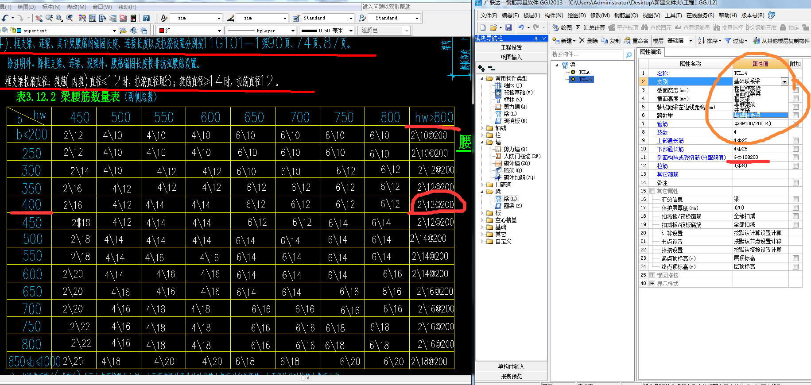Viewport: 811px width, 385px height.
Task: Open CAD linetype ByLayer dropdown
Action: [293, 31]
